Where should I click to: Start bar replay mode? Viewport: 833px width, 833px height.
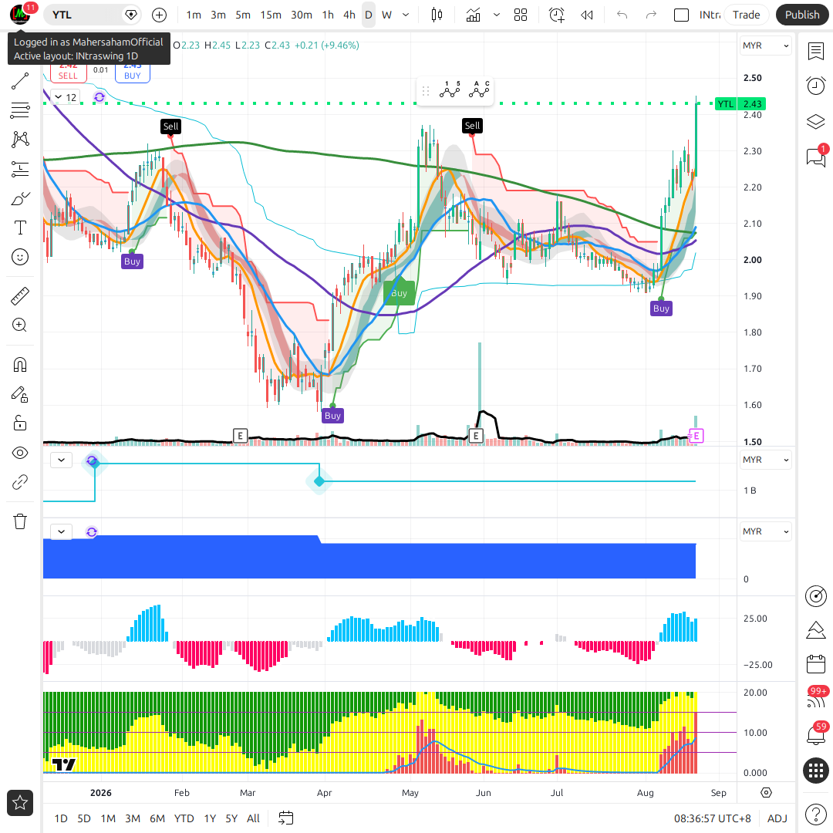click(586, 15)
